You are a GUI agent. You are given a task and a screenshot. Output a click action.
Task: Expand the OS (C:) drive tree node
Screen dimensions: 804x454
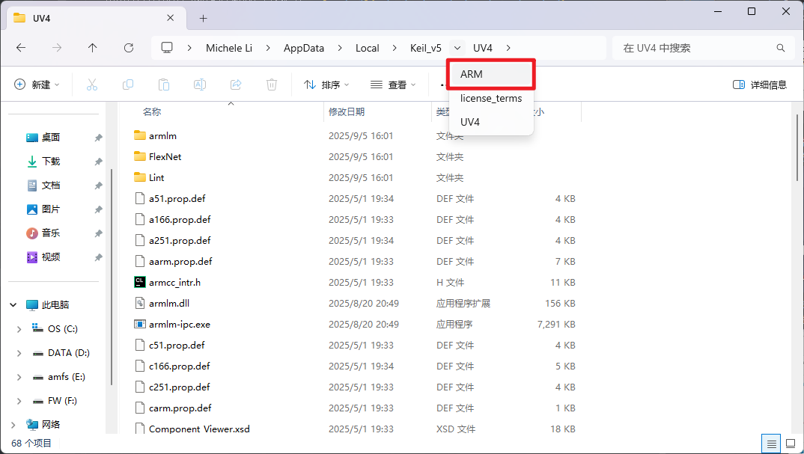pyautogui.click(x=19, y=329)
